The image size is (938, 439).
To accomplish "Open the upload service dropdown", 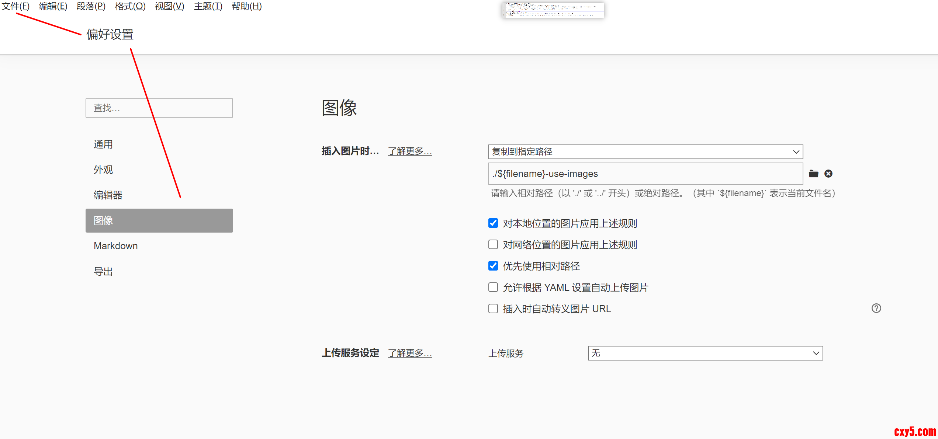I will 705,353.
